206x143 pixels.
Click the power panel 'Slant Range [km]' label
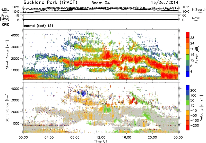pyautogui.click(x=7, y=54)
